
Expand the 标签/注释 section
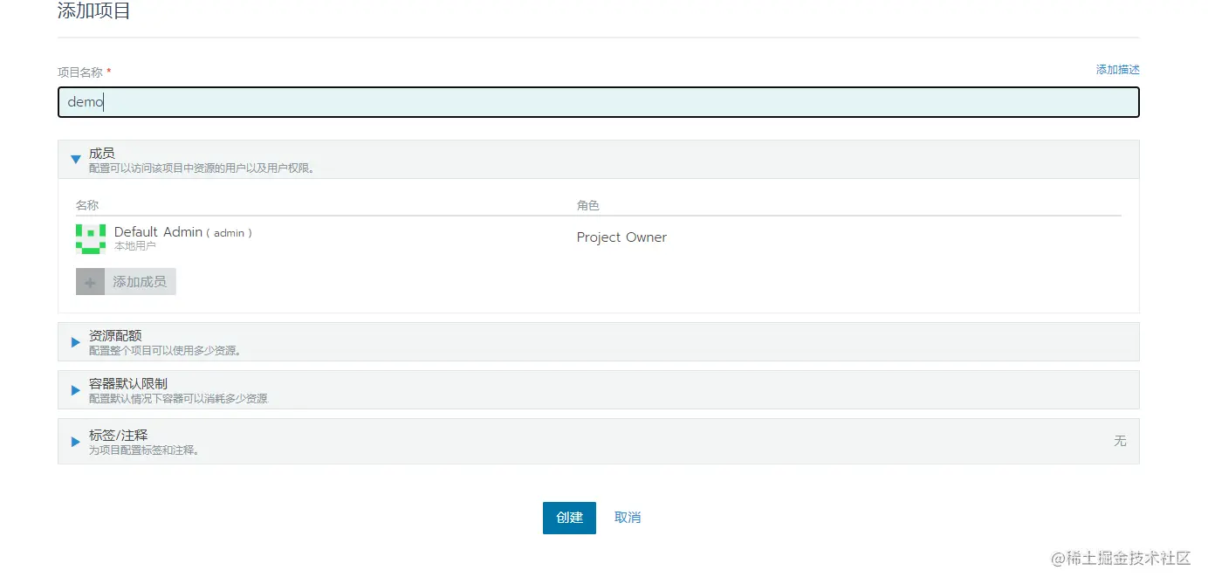(x=598, y=441)
